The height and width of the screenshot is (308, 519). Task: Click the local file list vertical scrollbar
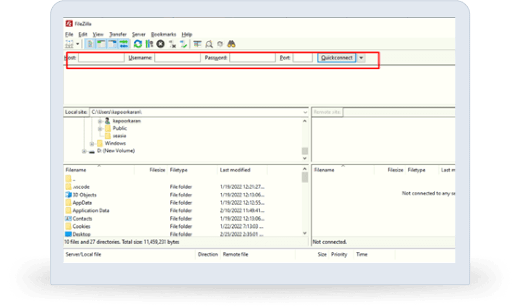(x=305, y=206)
